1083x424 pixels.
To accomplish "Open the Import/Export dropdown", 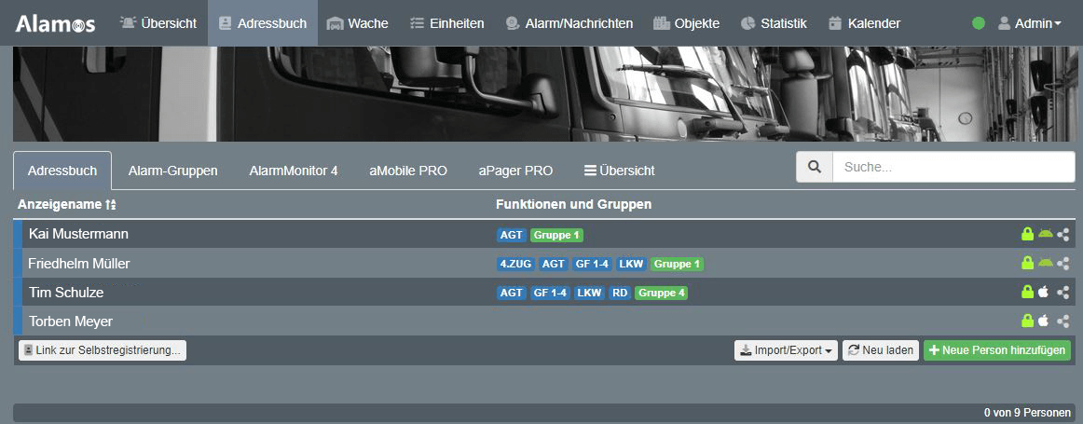I will [x=786, y=350].
